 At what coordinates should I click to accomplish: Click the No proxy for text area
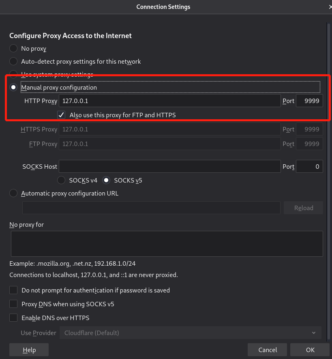click(166, 243)
